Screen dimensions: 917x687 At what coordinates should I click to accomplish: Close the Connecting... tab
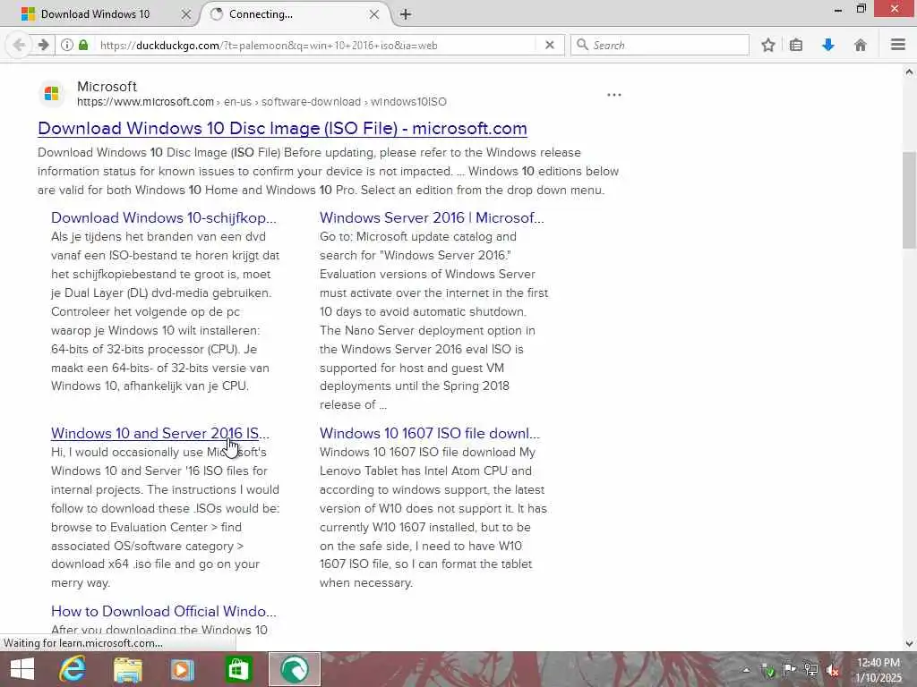click(x=374, y=14)
